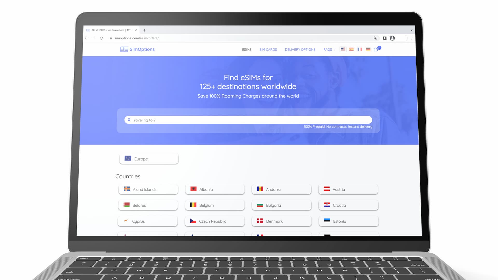Screen dimensions: 498x280
Task: Click the SimOptions logo icon
Action: (x=124, y=49)
